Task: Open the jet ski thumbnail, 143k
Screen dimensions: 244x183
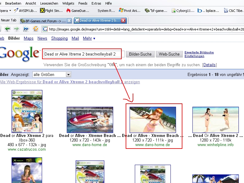Action: click(x=90, y=120)
